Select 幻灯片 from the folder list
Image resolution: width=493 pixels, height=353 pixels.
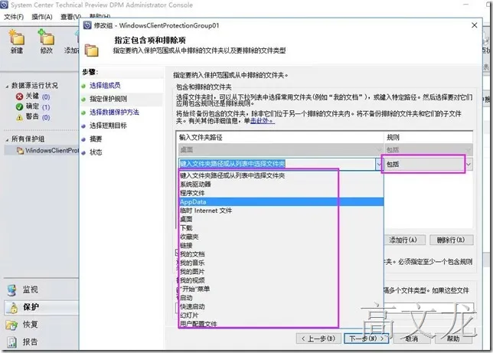coord(281,315)
